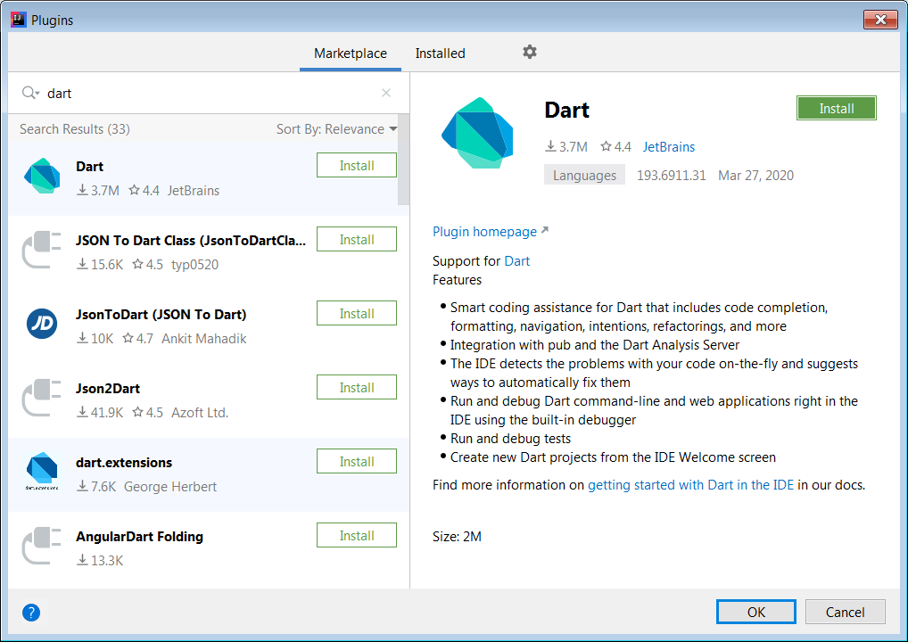Click the JSON To Dart Class plugin icon

click(42, 250)
